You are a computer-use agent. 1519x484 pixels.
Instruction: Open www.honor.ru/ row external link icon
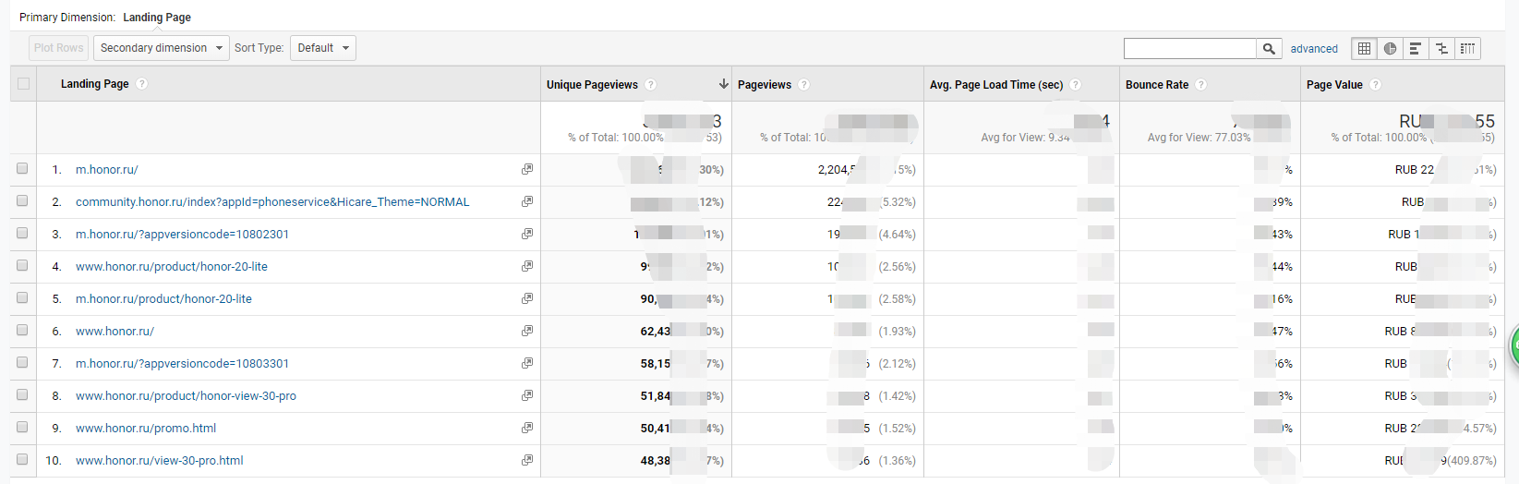tap(527, 331)
